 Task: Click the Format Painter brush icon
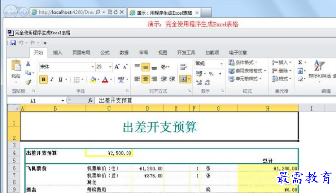pyautogui.click(x=28, y=82)
